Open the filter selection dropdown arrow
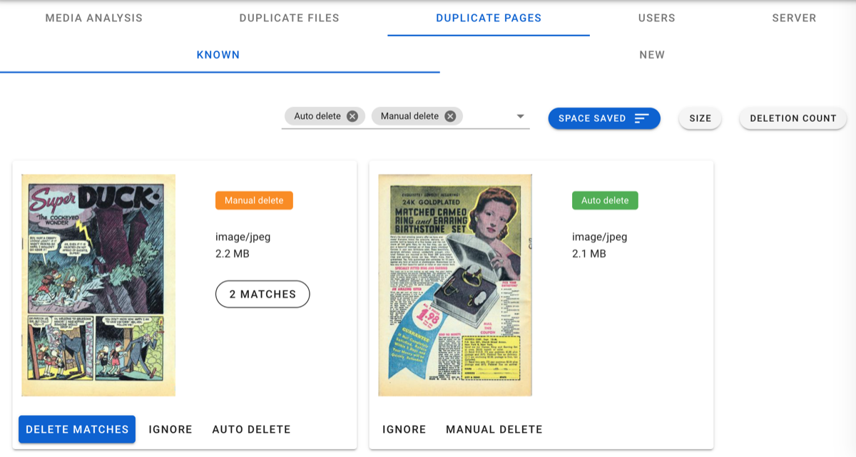The height and width of the screenshot is (457, 856). 520,115
